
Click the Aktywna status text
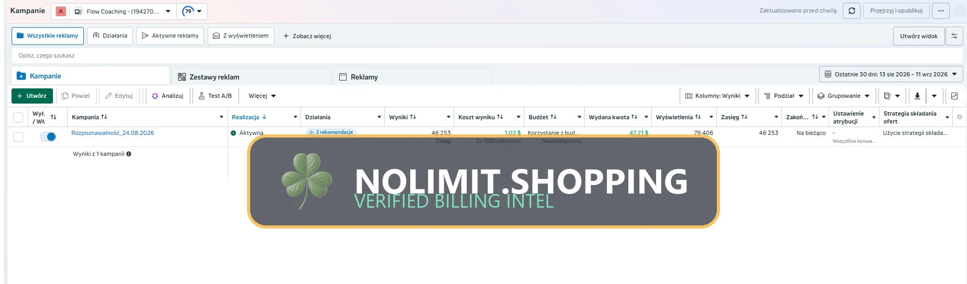[x=251, y=133]
